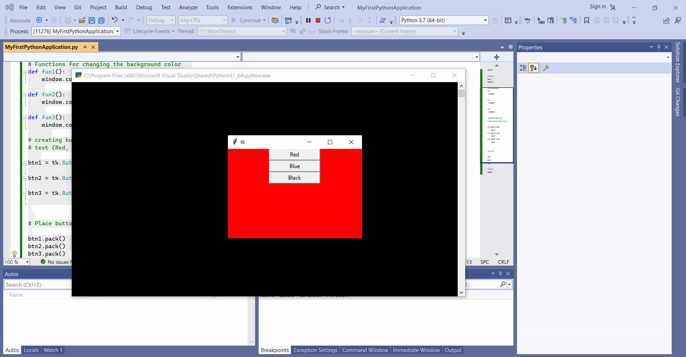Click the Undo arrow icon
Image resolution: width=686 pixels, height=357 pixels.
pyautogui.click(x=114, y=20)
